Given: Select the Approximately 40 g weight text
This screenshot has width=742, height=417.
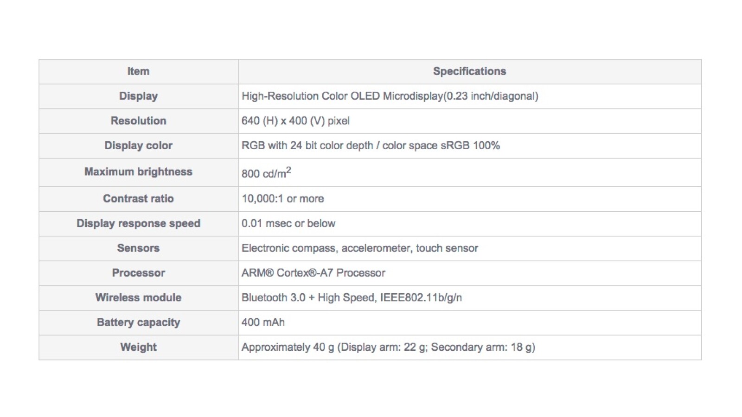Looking at the screenshot, I should [388, 347].
